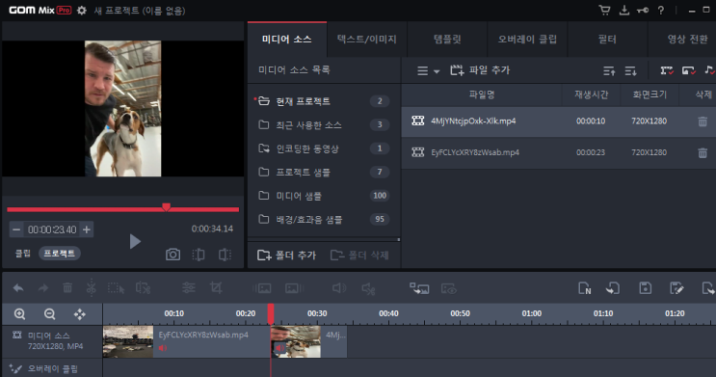This screenshot has height=377, width=716.
Task: Toggle the image file filter icon
Action: tap(688, 70)
